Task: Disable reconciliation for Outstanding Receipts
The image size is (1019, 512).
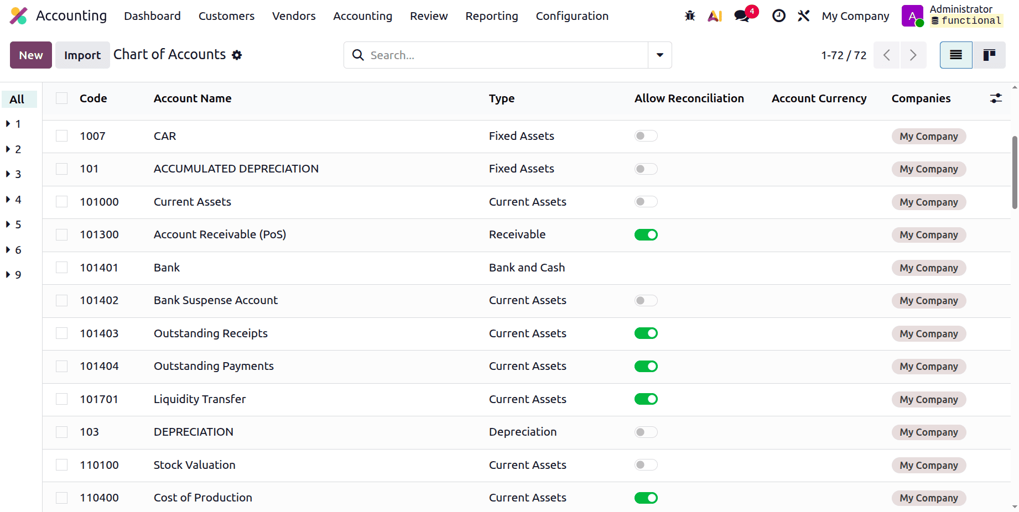Action: pyautogui.click(x=646, y=333)
